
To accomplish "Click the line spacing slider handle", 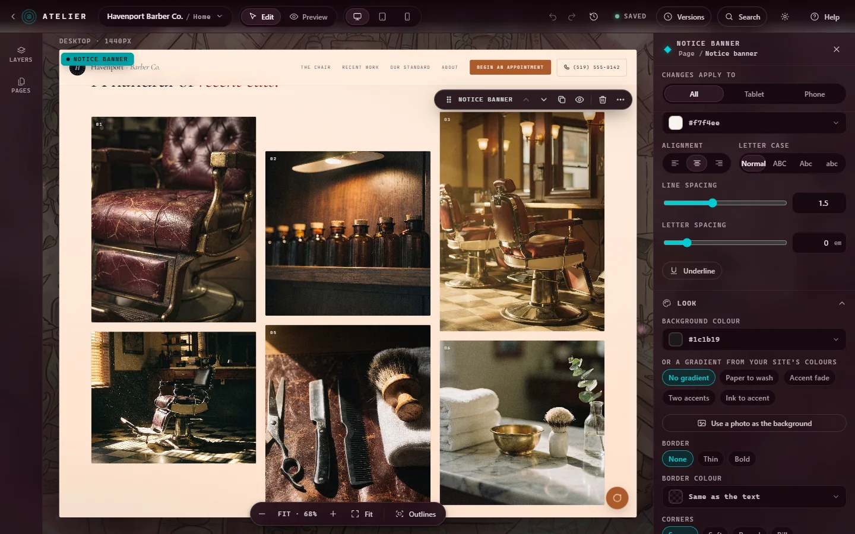I will [x=712, y=203].
